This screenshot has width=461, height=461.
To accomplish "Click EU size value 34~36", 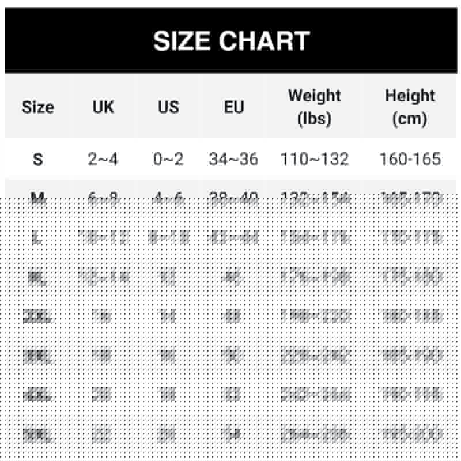I will pyautogui.click(x=233, y=160).
